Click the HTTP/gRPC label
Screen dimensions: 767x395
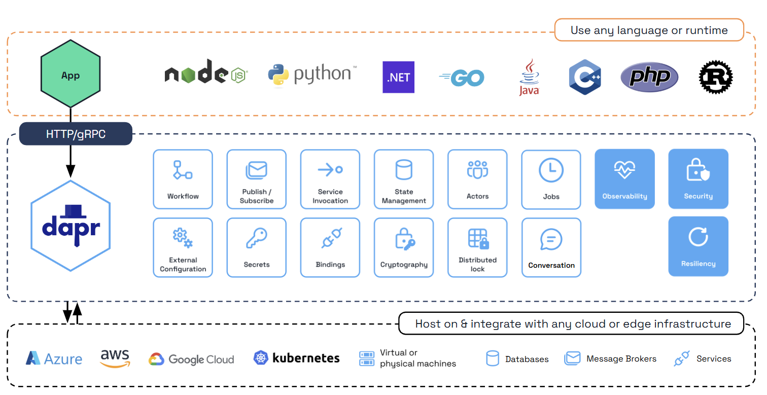pyautogui.click(x=76, y=134)
